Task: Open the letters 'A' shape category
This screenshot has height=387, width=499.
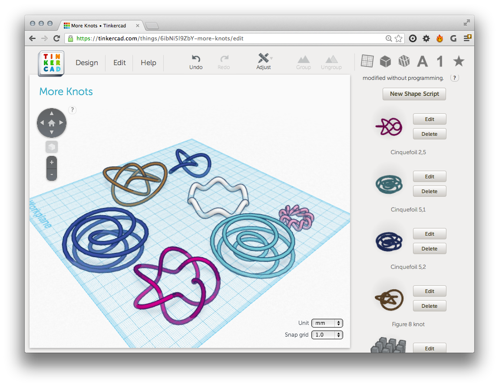Action: click(422, 62)
